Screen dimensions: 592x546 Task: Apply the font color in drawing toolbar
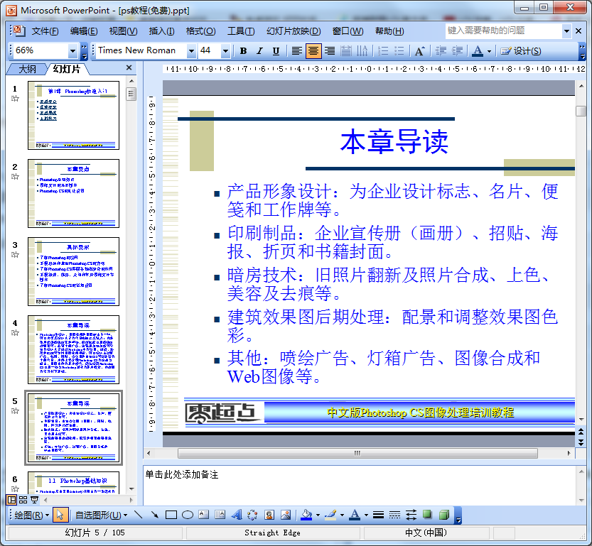click(355, 515)
